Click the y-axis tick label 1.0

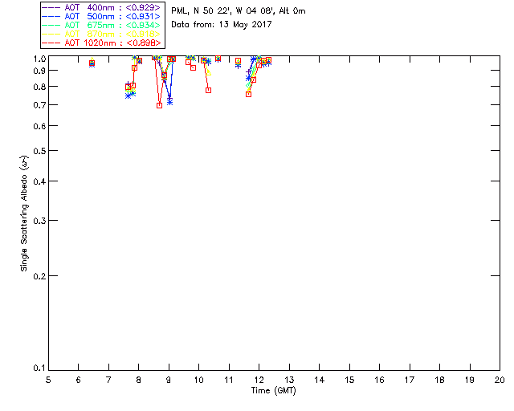[x=39, y=59]
